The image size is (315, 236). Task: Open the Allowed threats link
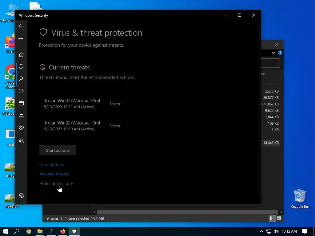point(54,174)
